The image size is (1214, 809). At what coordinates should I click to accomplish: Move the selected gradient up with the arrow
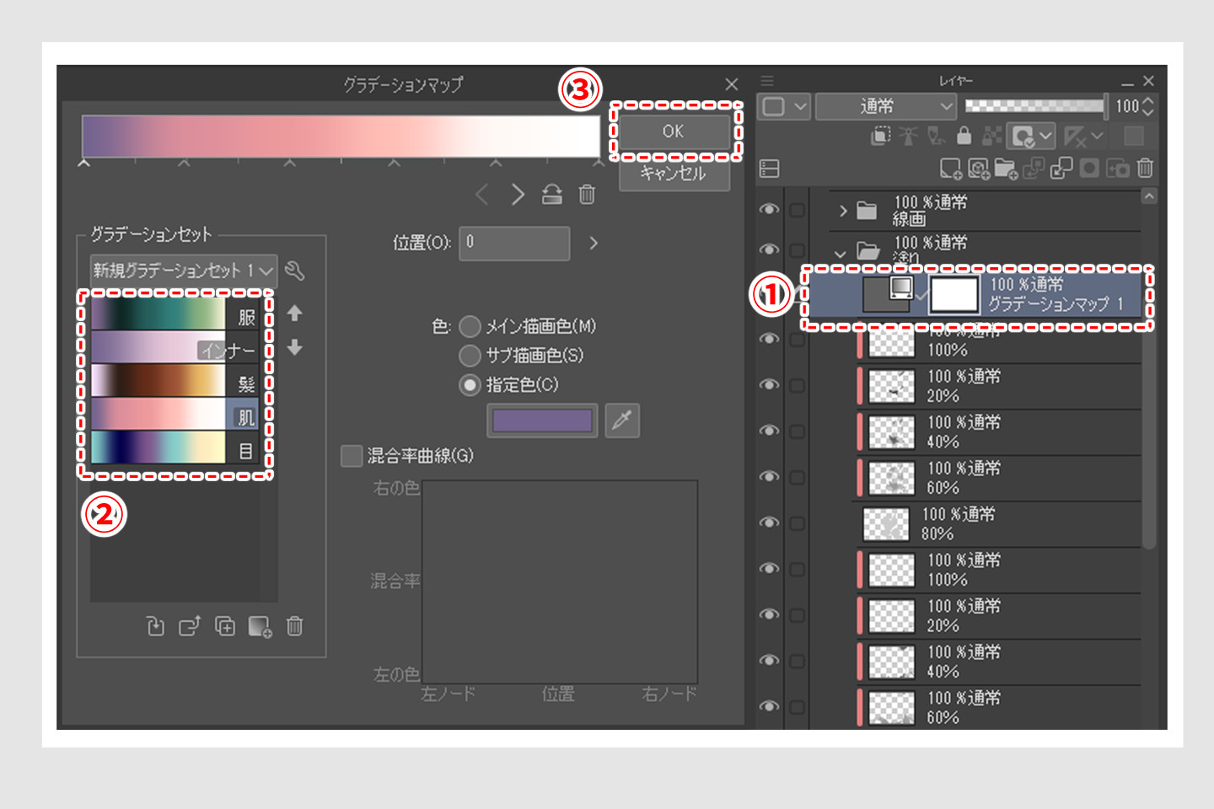294,313
